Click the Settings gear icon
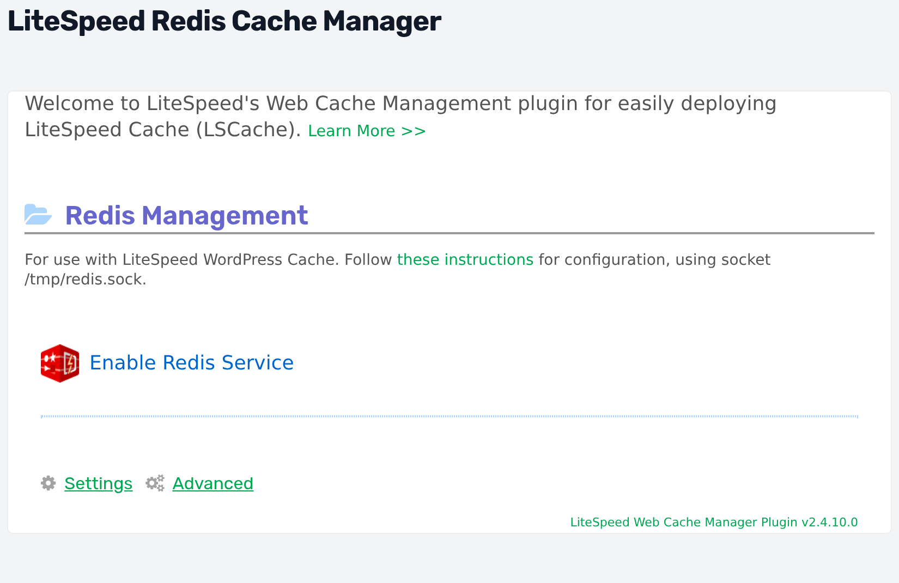Image resolution: width=899 pixels, height=583 pixels. pos(48,483)
